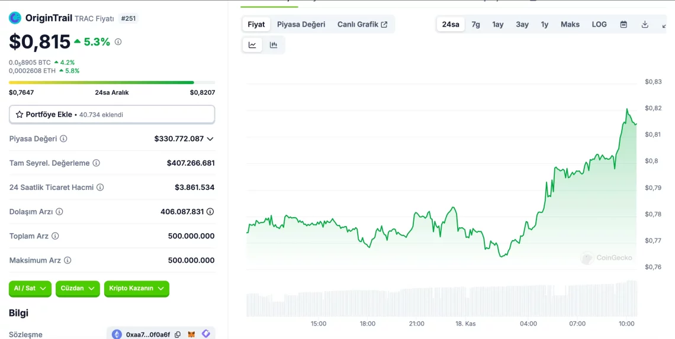Select the Maks time range
This screenshot has height=339, width=675.
(x=570, y=24)
